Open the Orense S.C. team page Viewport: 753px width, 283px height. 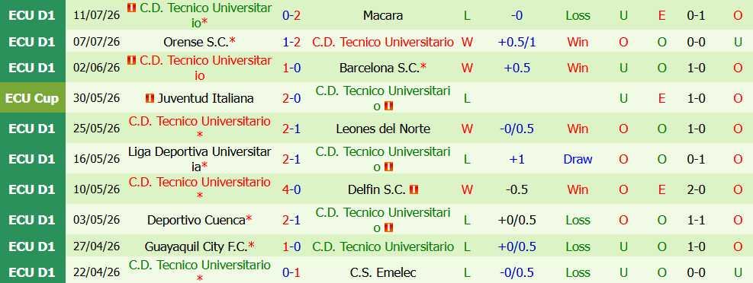(x=195, y=42)
